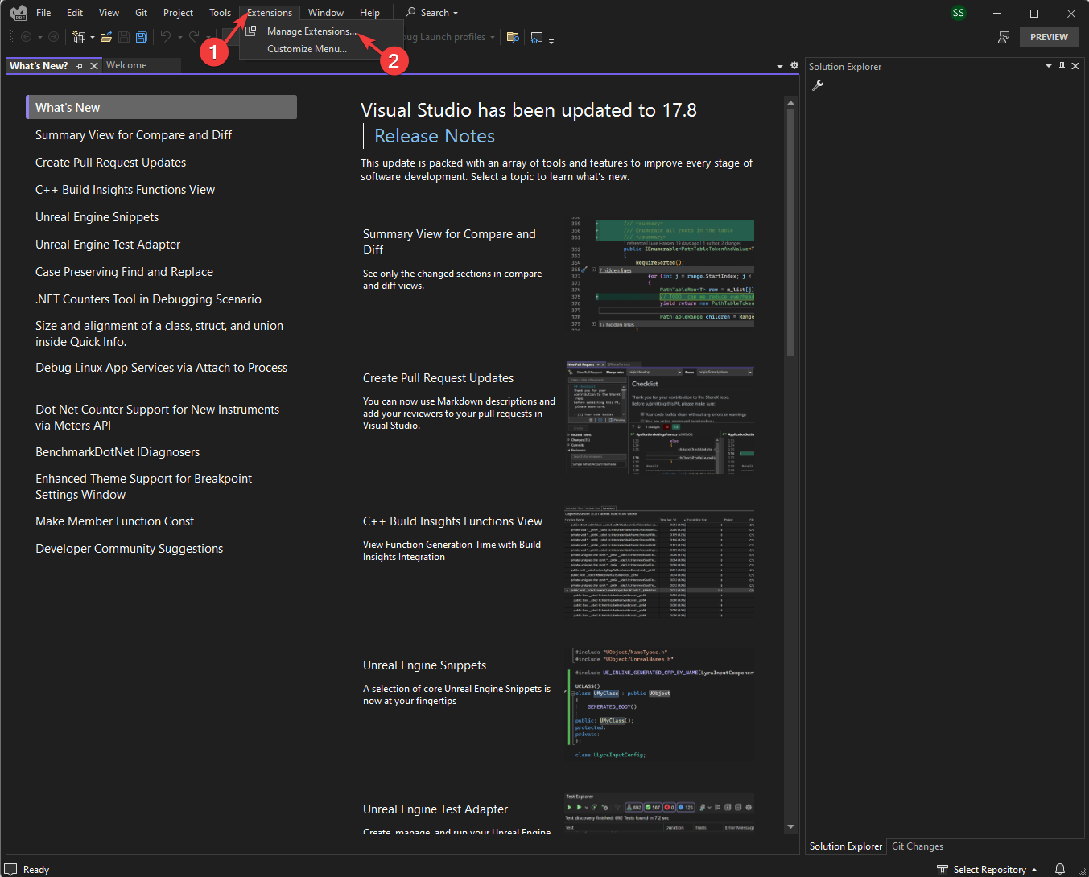This screenshot has width=1089, height=877.
Task: Open the Release Notes link
Action: (434, 135)
